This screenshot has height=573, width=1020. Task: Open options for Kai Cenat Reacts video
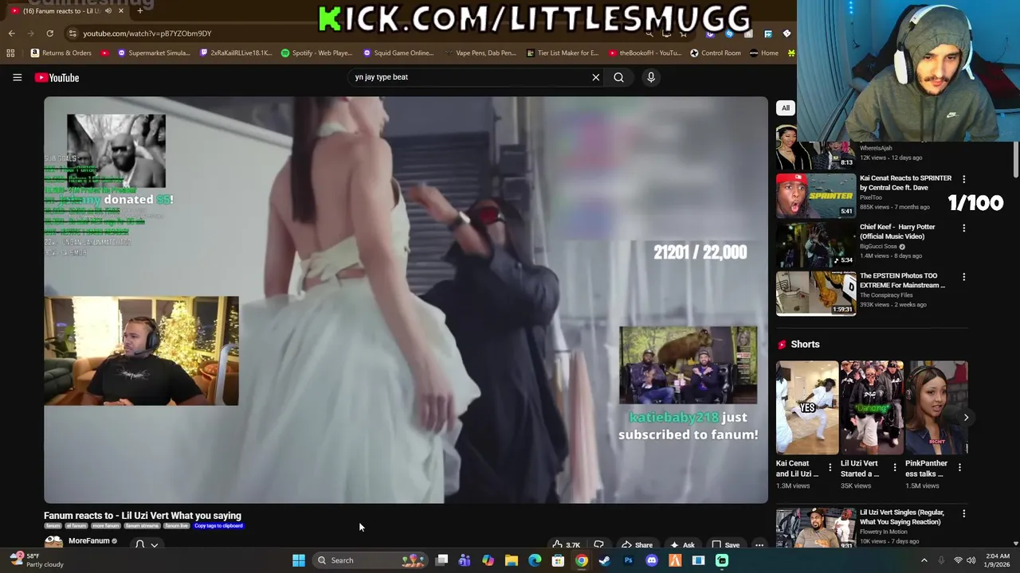963,179
